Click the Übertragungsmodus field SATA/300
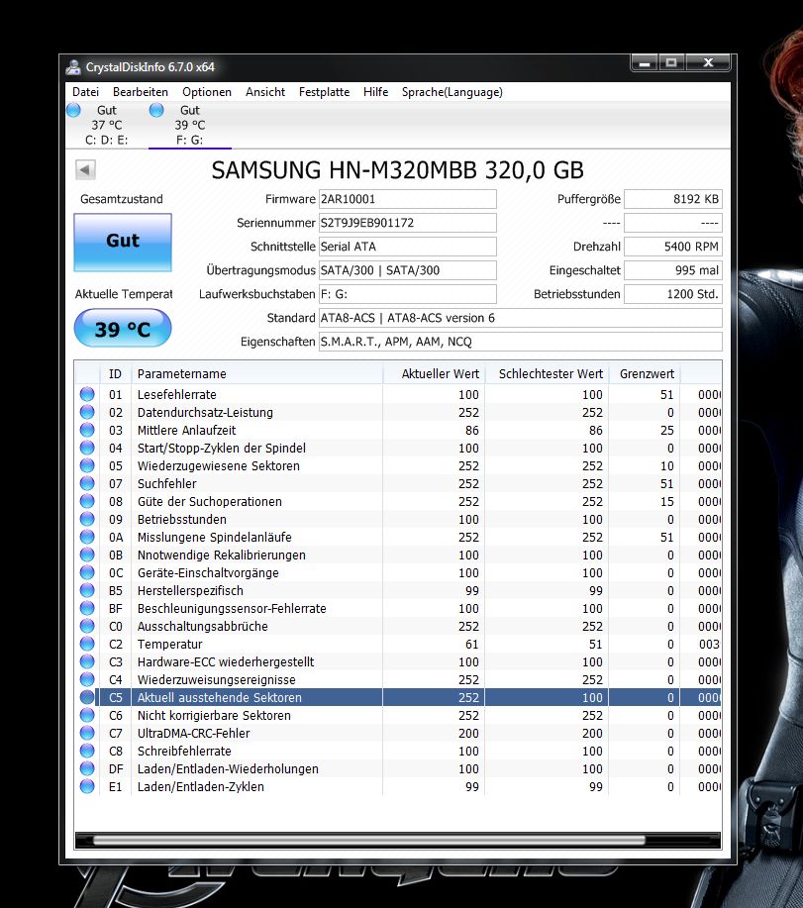The height and width of the screenshot is (908, 803). coord(408,270)
